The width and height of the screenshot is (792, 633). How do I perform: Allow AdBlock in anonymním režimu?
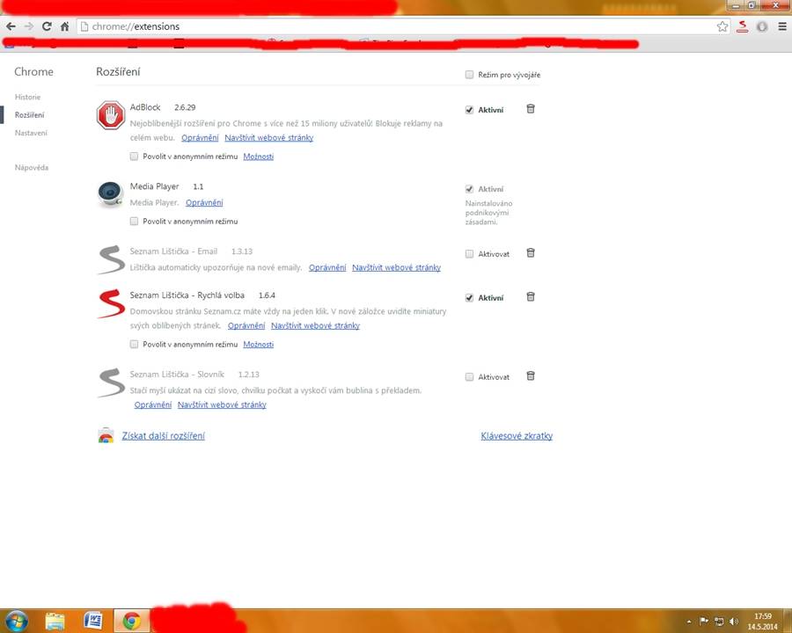134,156
